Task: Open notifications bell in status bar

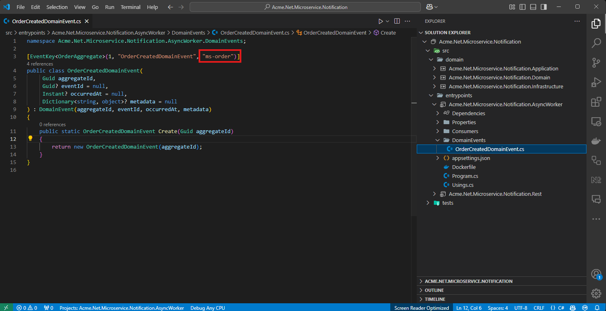Action: click(x=597, y=308)
